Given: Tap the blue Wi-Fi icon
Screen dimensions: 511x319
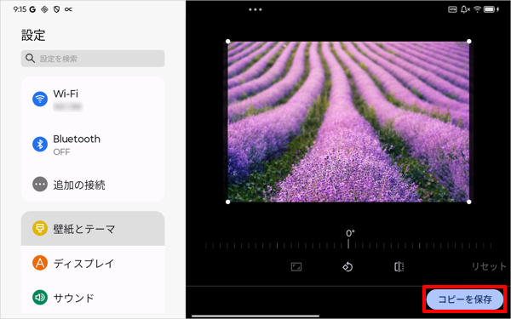Looking at the screenshot, I should pyautogui.click(x=40, y=99).
